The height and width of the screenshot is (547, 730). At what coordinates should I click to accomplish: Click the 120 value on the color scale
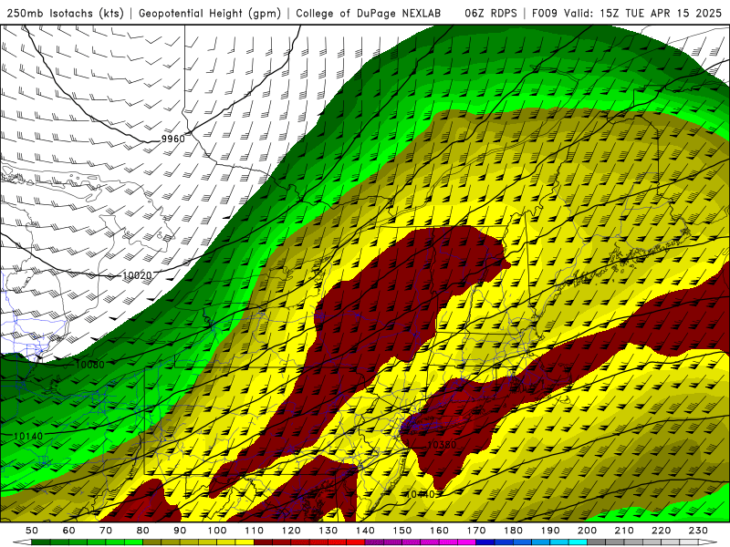click(x=291, y=531)
